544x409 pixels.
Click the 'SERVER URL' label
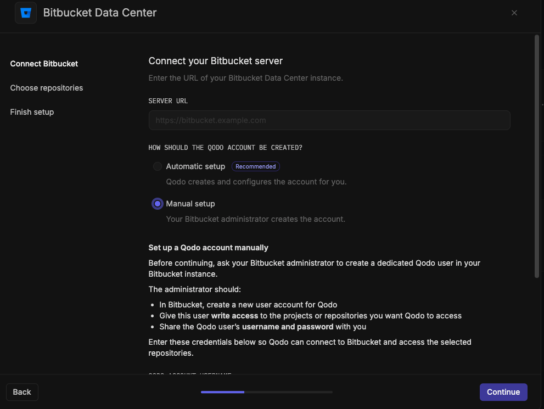click(x=168, y=101)
